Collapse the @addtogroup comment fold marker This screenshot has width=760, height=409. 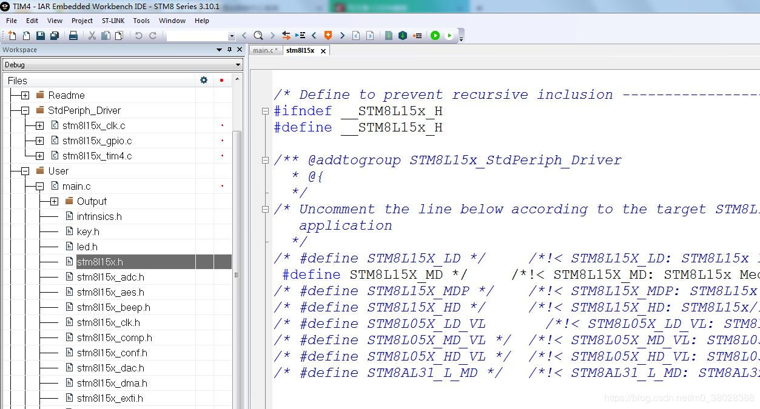(x=265, y=161)
